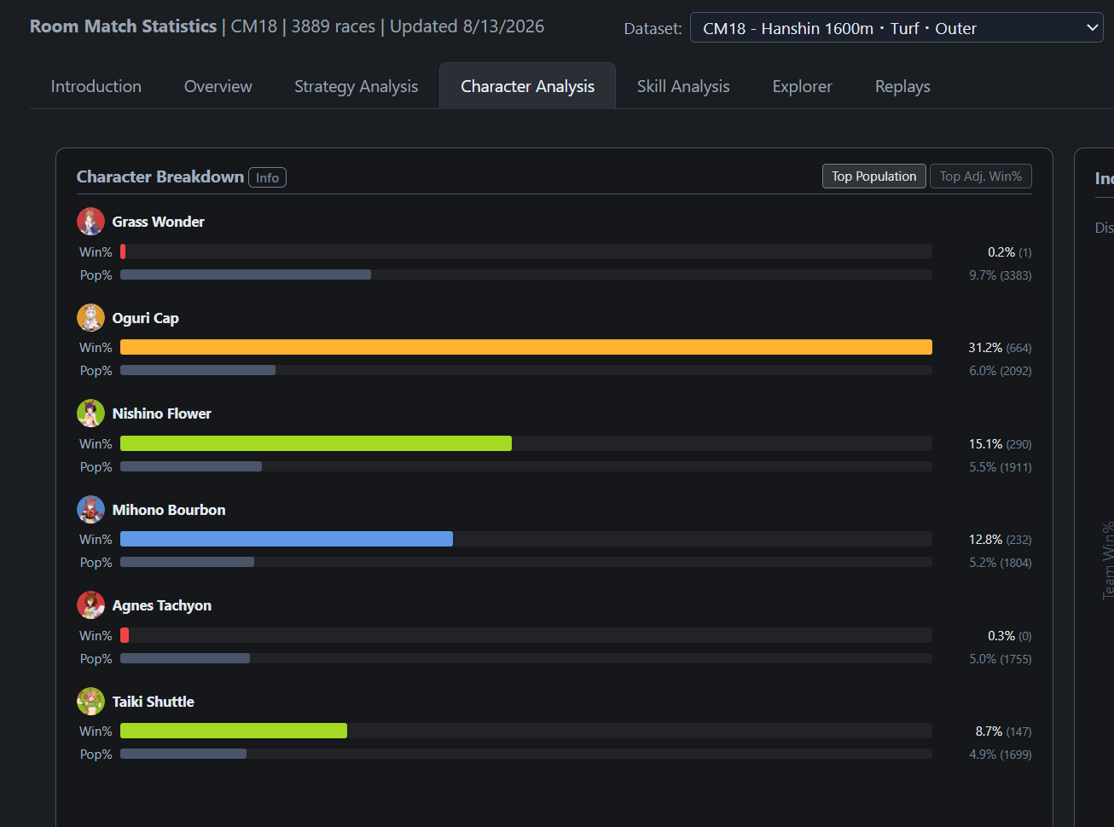Click Grass Wonder's 9.7% (3383) population value
Viewport: 1114px width, 827px height.
click(1001, 275)
